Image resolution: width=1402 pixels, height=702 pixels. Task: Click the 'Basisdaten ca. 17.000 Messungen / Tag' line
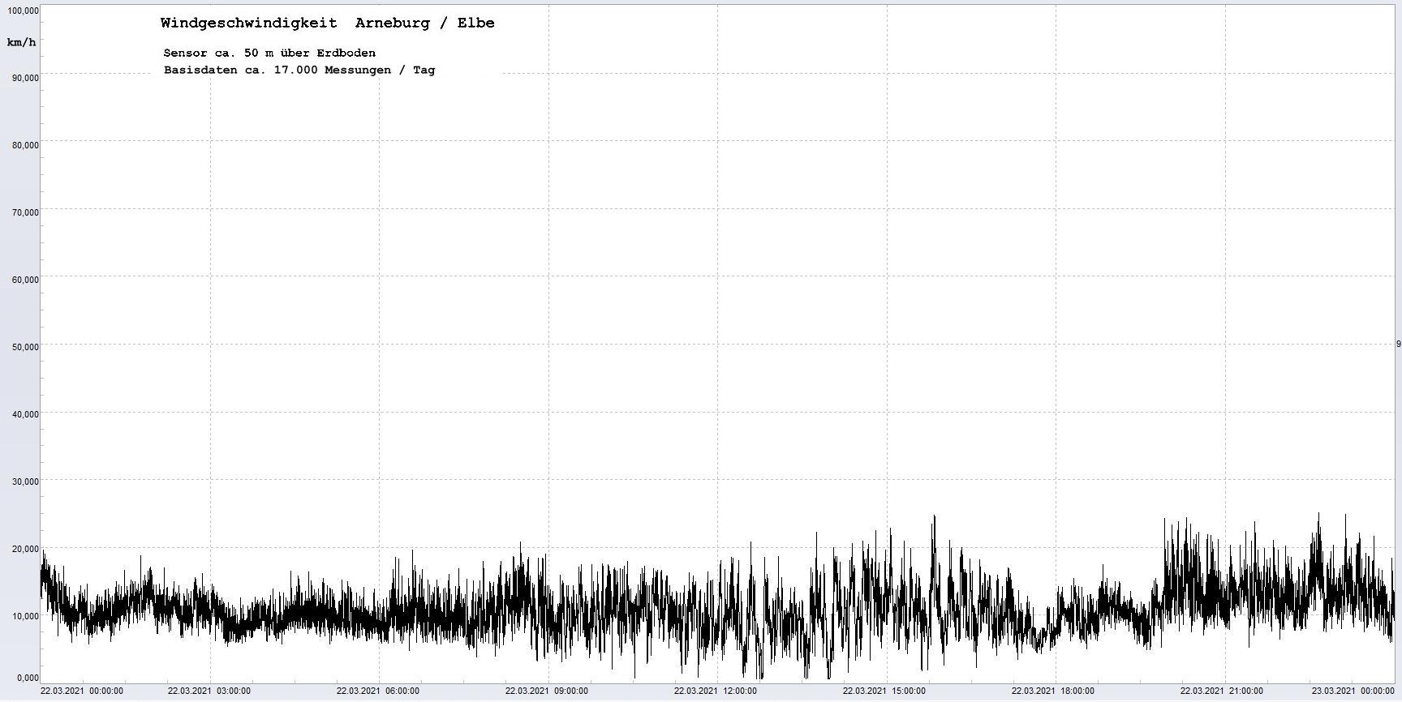[x=299, y=70]
